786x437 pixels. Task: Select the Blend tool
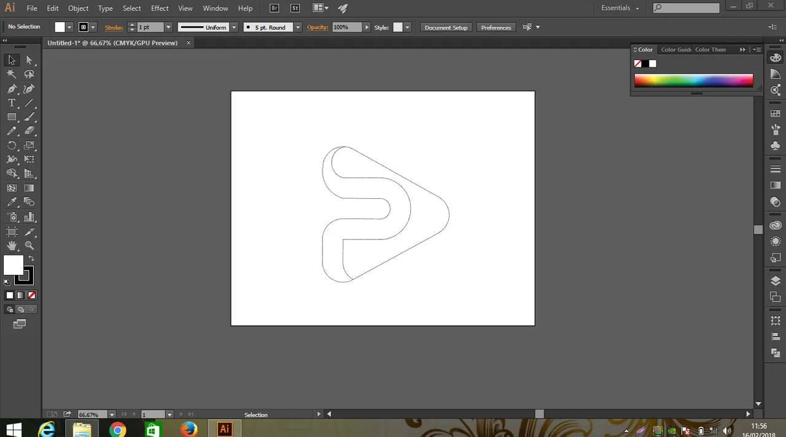click(x=29, y=202)
